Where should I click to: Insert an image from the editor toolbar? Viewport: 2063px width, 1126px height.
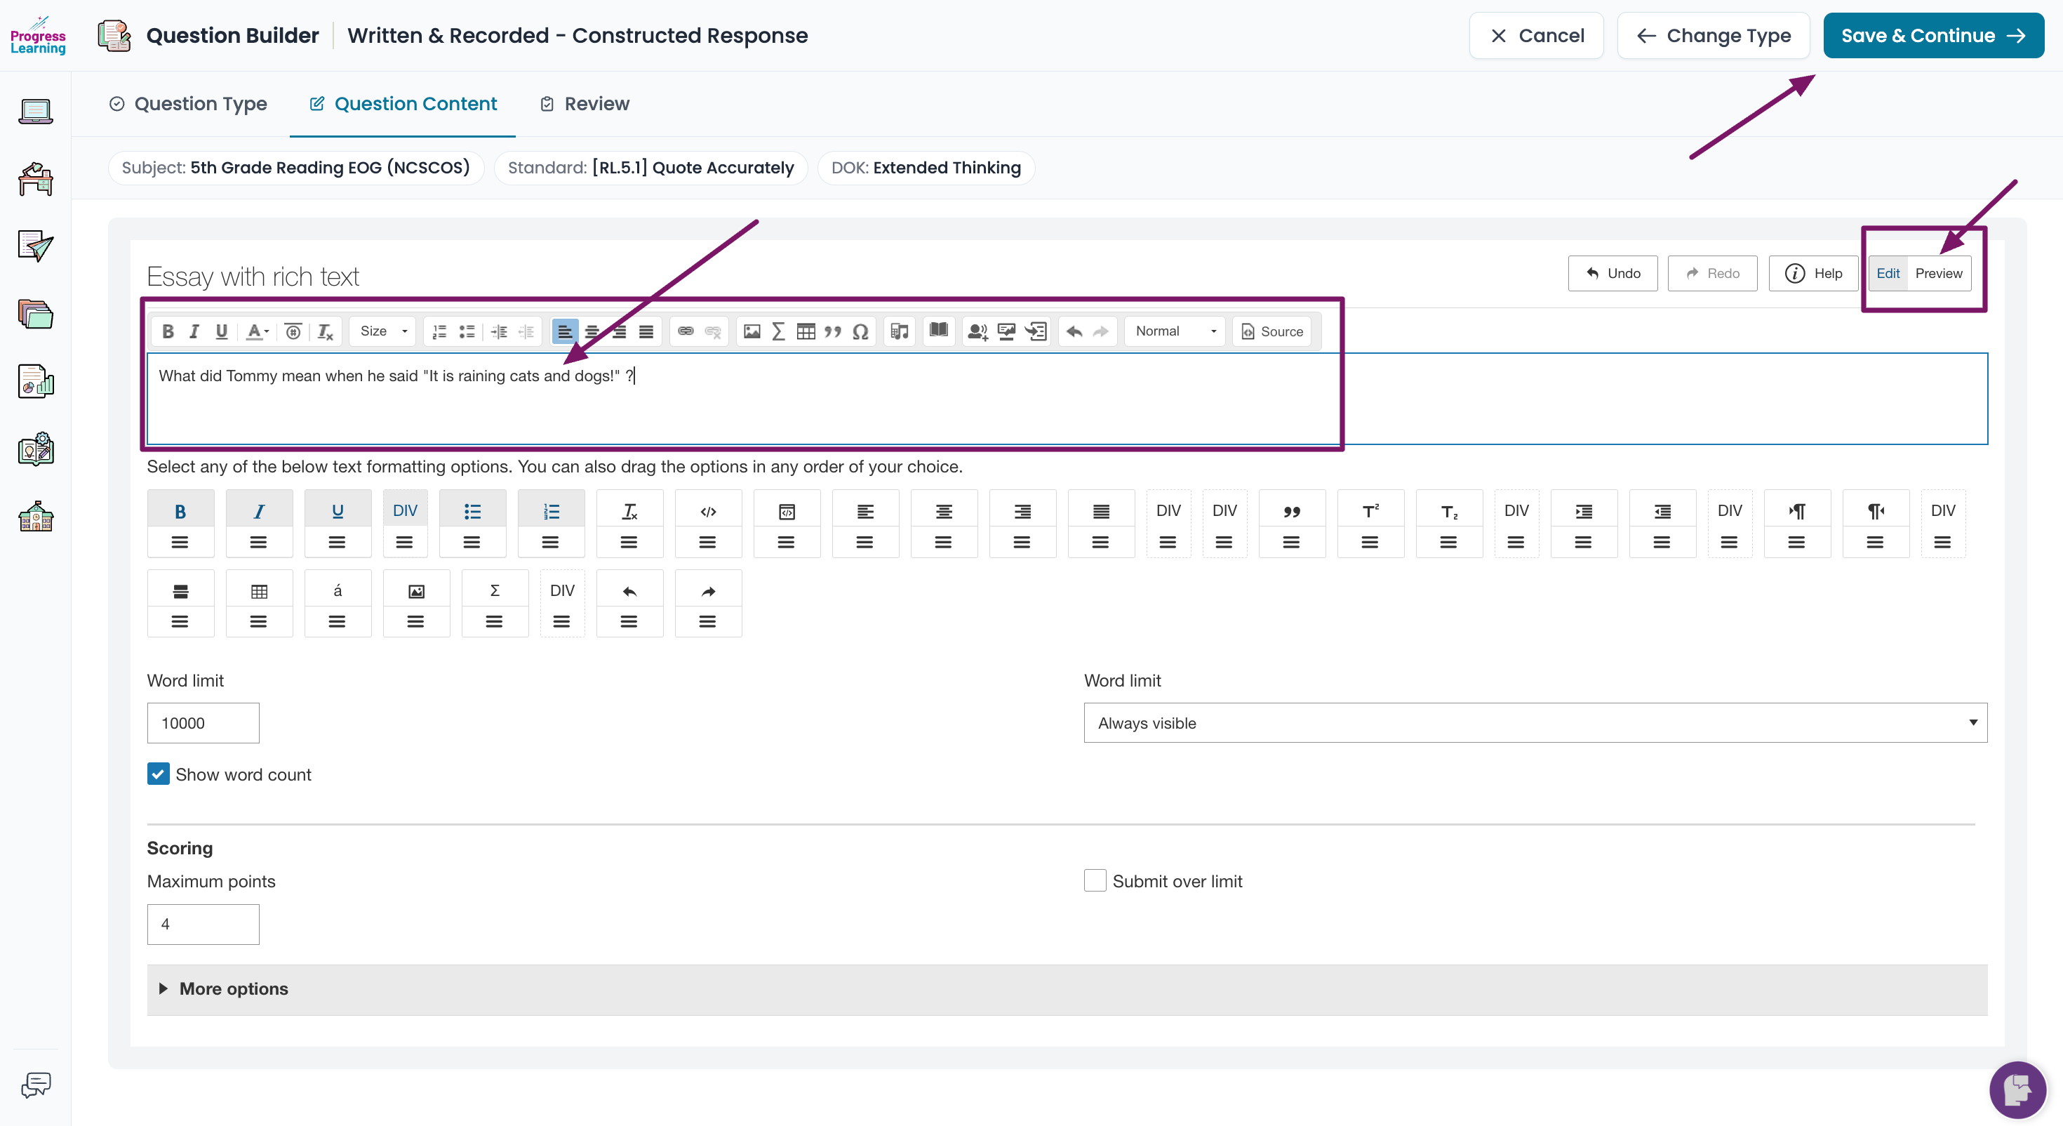coord(752,331)
